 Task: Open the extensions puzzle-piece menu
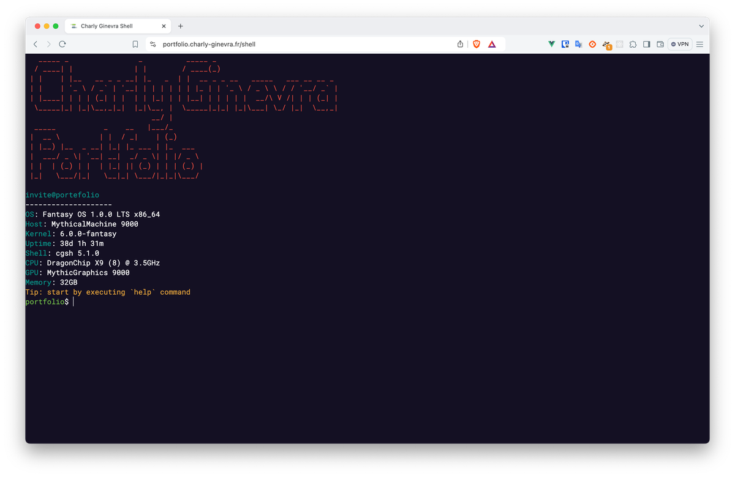633,44
